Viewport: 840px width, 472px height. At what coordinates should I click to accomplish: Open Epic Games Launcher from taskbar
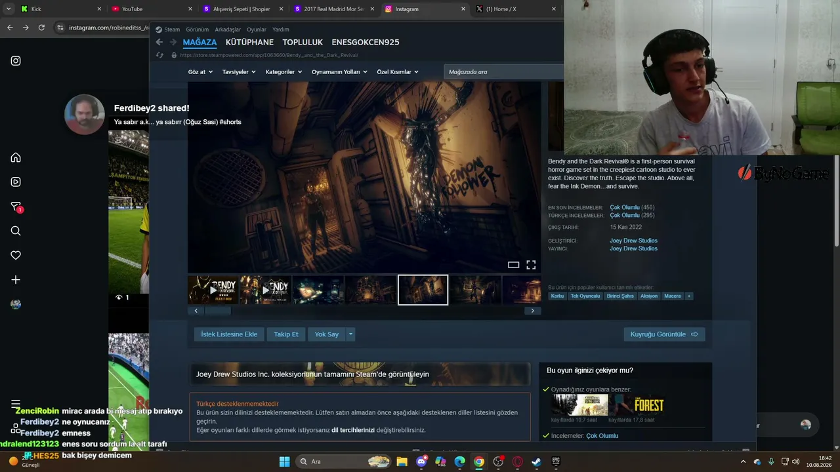556,462
